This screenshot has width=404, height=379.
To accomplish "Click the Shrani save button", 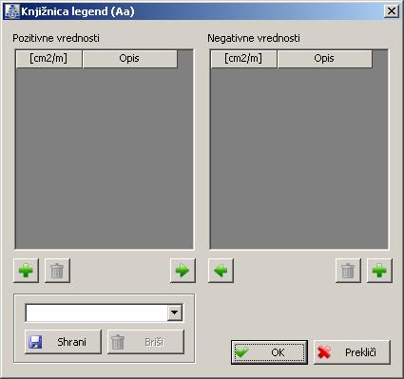I will point(63,342).
